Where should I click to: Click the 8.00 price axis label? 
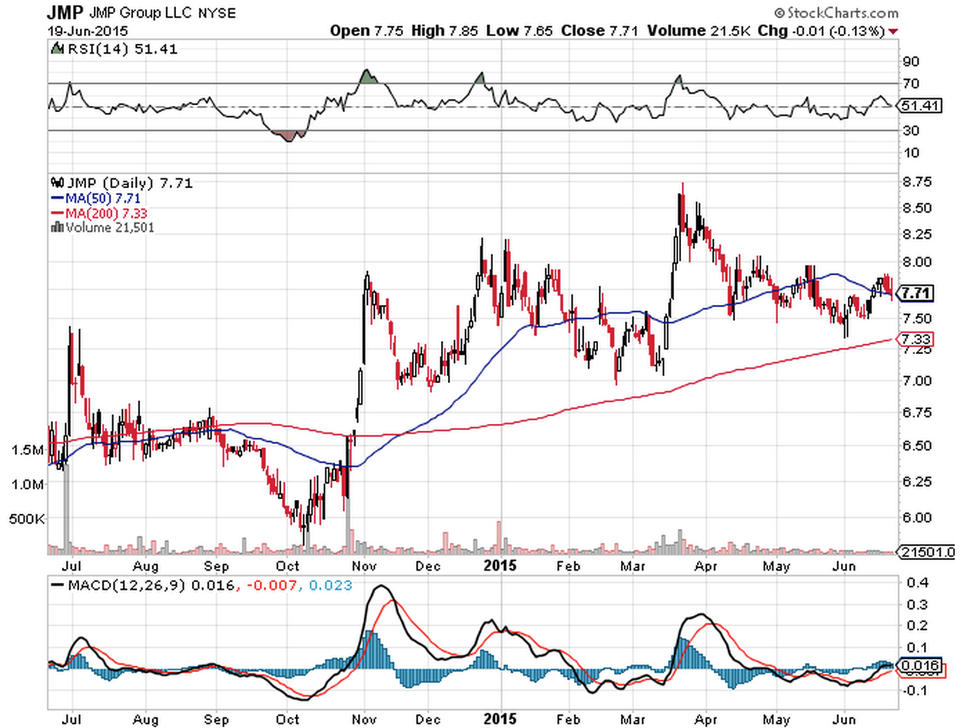919,261
